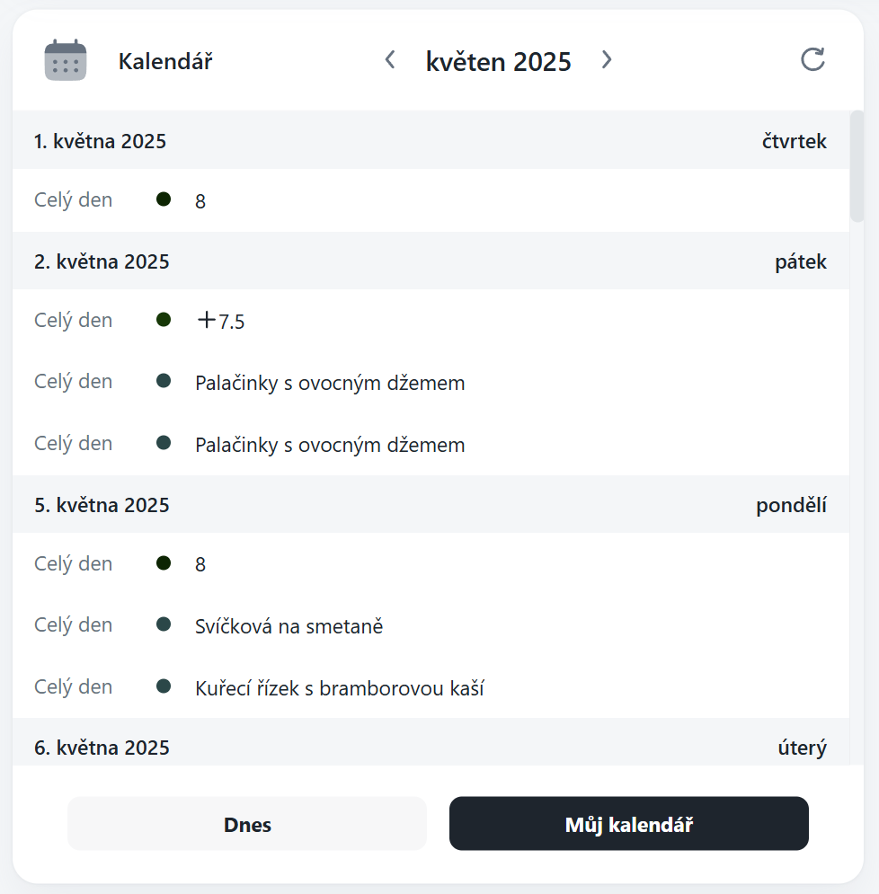Viewport: 879px width, 894px height.
Task: Go to previous month with left chevron
Action: tap(389, 60)
